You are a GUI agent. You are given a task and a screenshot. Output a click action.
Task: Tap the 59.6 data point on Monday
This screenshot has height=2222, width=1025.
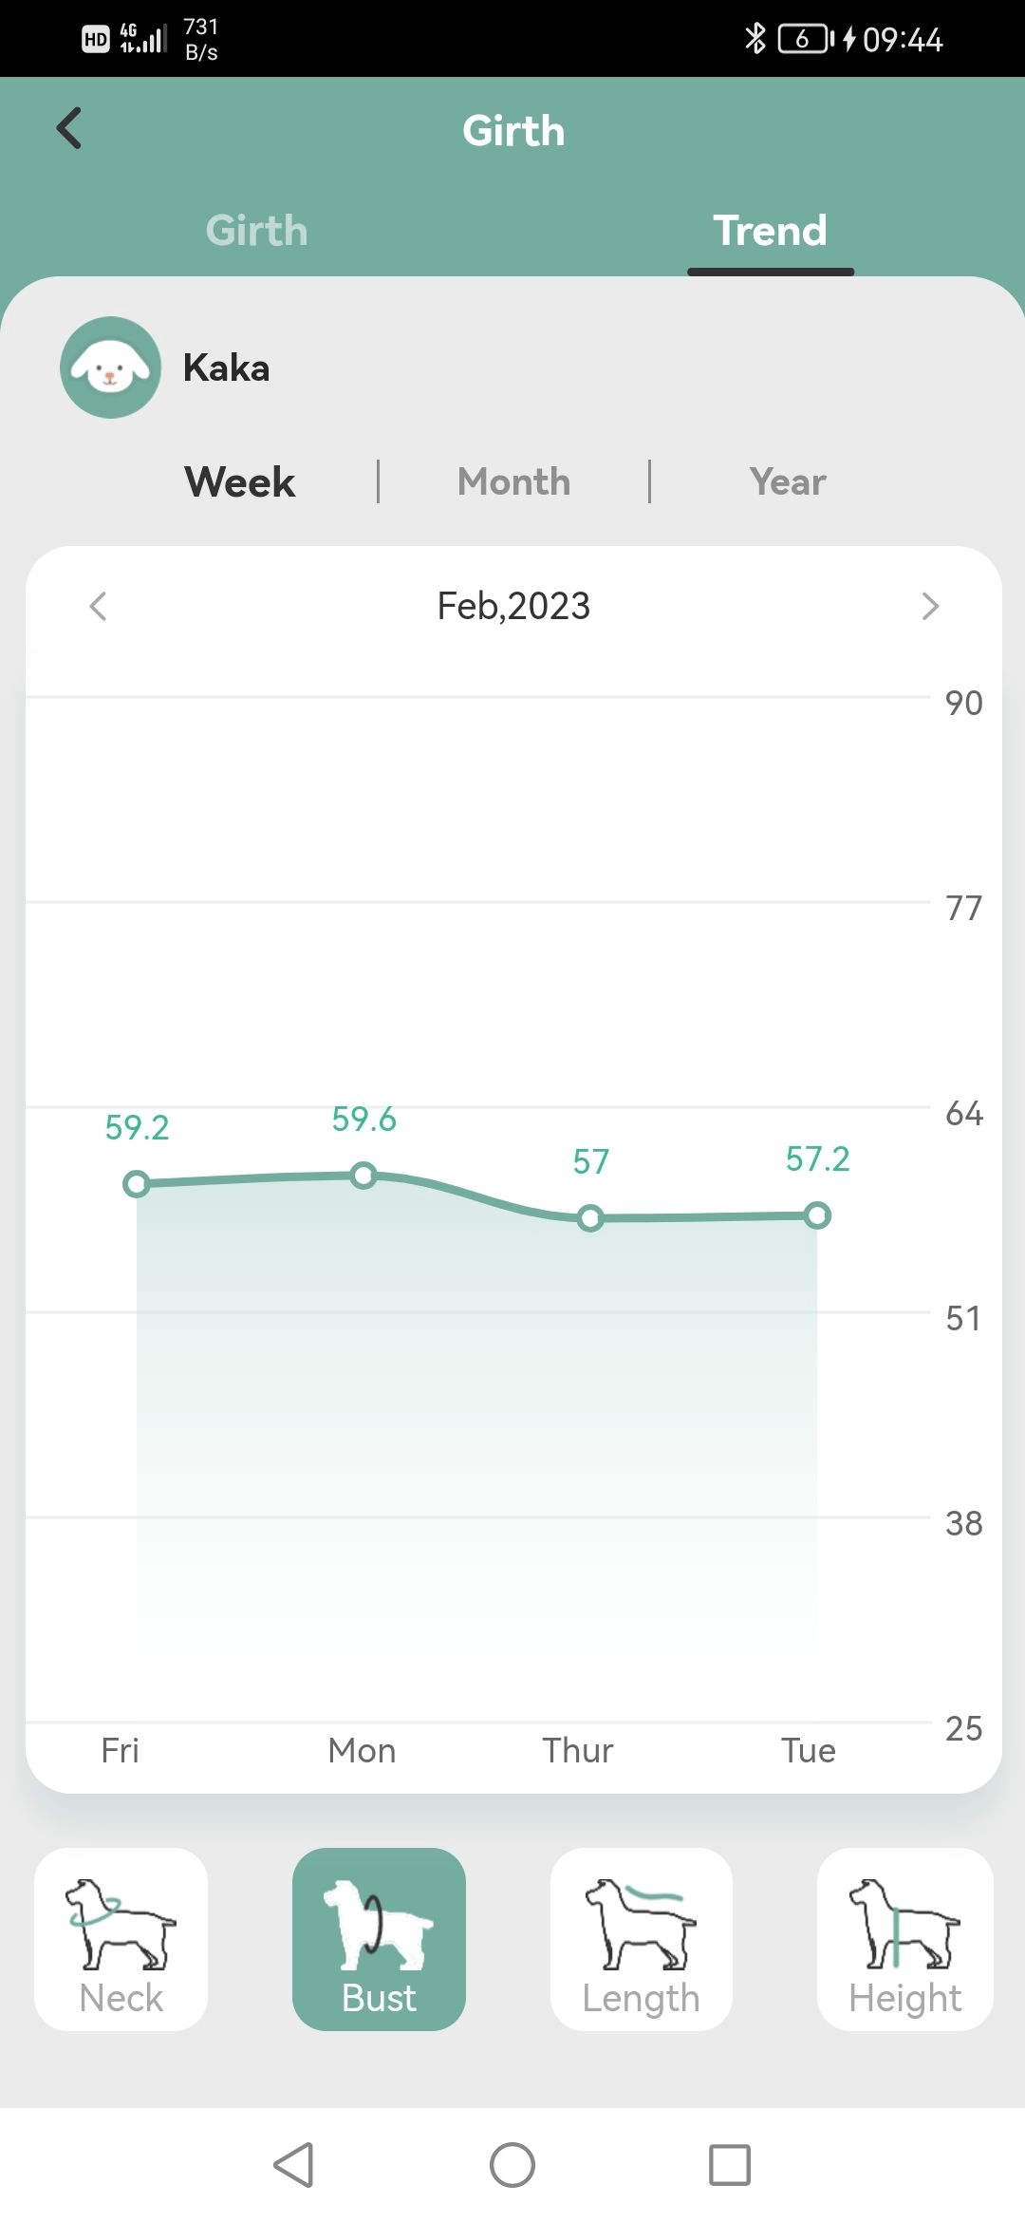point(363,1176)
